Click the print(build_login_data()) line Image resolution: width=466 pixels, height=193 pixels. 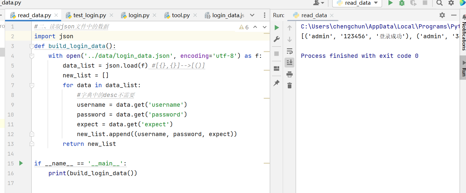point(93,173)
